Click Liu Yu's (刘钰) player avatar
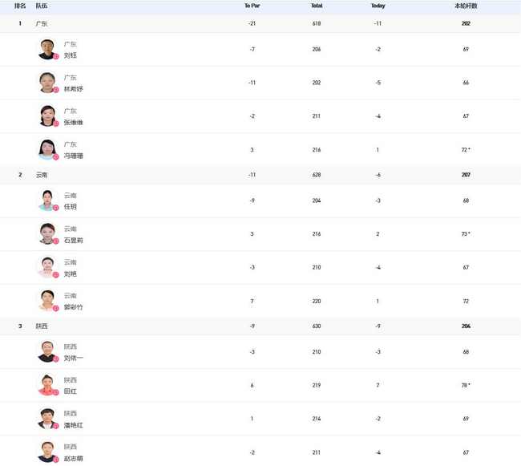This screenshot has height=466, width=521. 47,50
